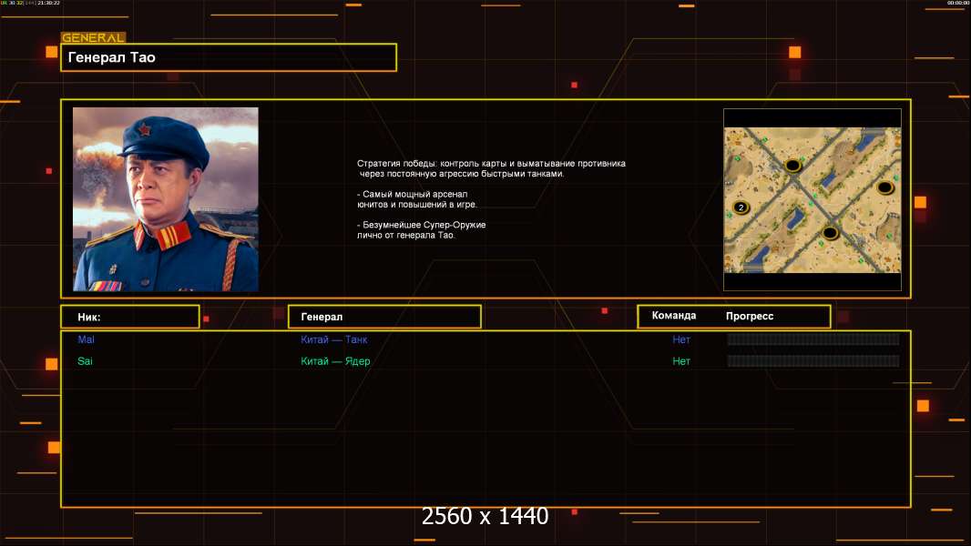Select player nickname Sai
The image size is (971, 546).
pyautogui.click(x=85, y=361)
